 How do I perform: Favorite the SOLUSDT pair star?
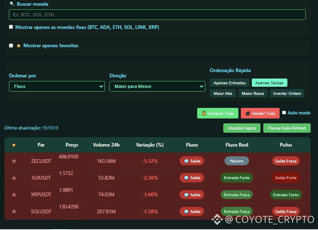(14, 212)
